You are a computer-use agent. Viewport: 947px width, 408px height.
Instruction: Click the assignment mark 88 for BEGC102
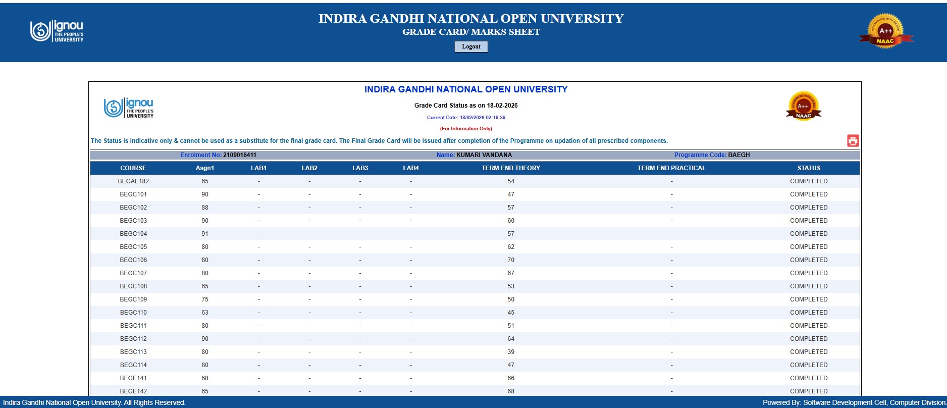pyautogui.click(x=205, y=208)
